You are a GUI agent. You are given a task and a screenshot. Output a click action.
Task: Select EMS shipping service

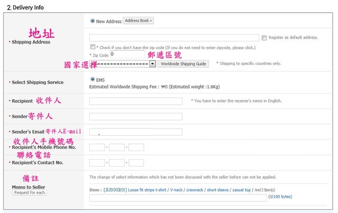(x=92, y=79)
